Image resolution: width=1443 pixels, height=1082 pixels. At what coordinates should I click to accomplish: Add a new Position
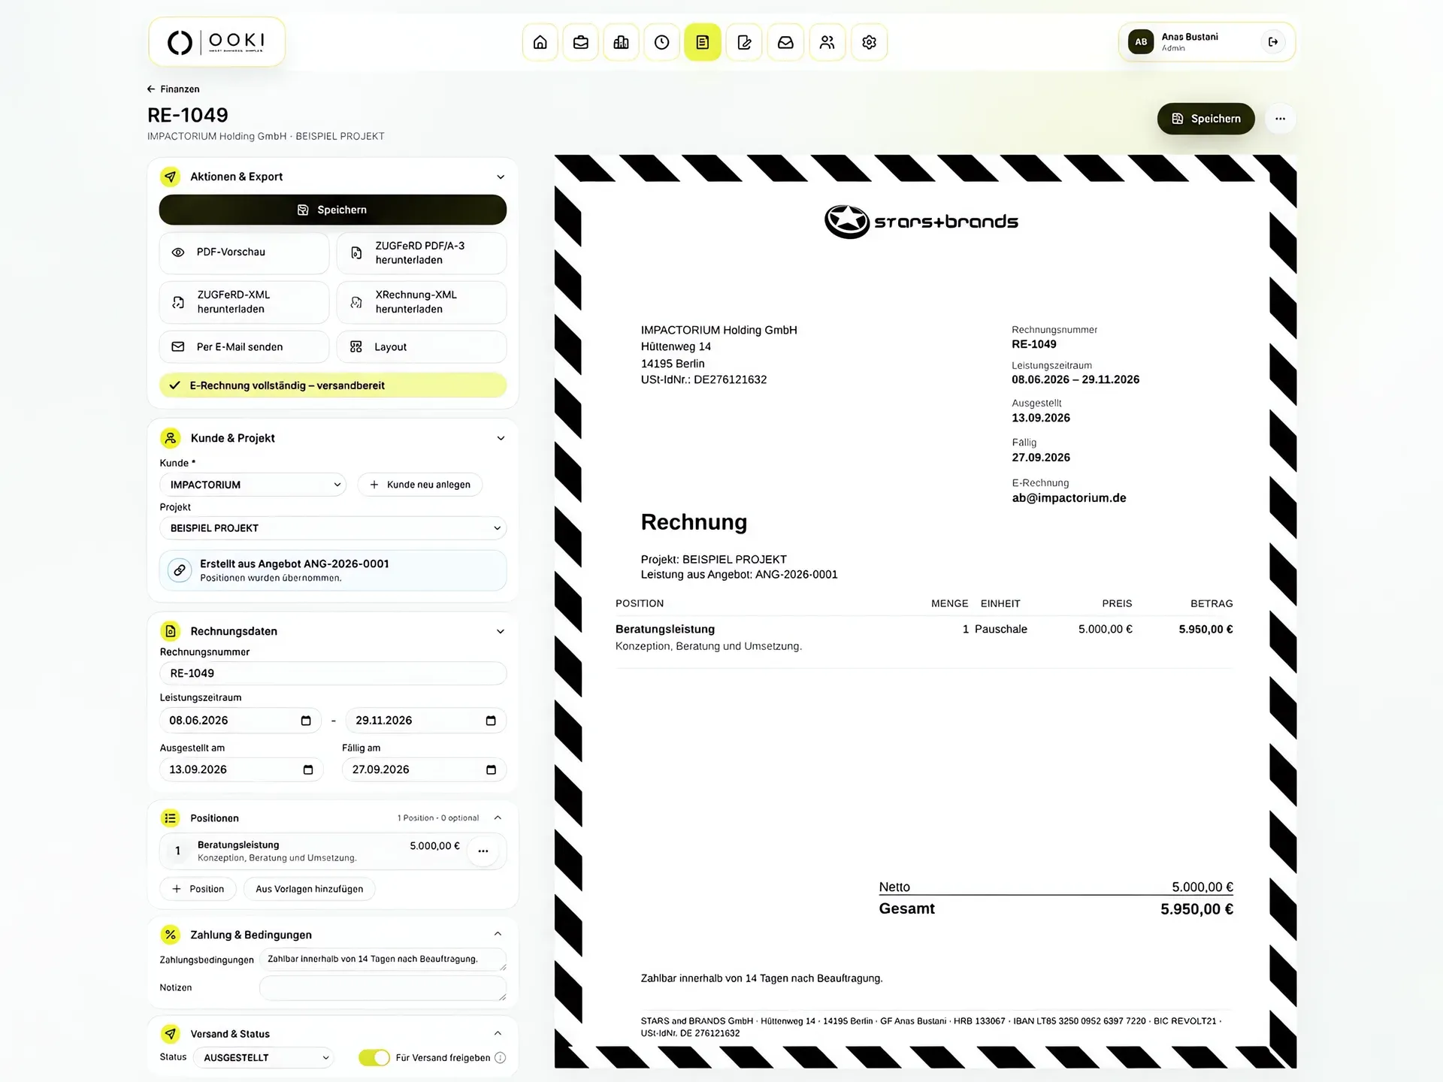pyautogui.click(x=198, y=889)
